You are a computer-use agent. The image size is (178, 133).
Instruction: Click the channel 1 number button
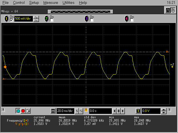(x=6, y=19)
